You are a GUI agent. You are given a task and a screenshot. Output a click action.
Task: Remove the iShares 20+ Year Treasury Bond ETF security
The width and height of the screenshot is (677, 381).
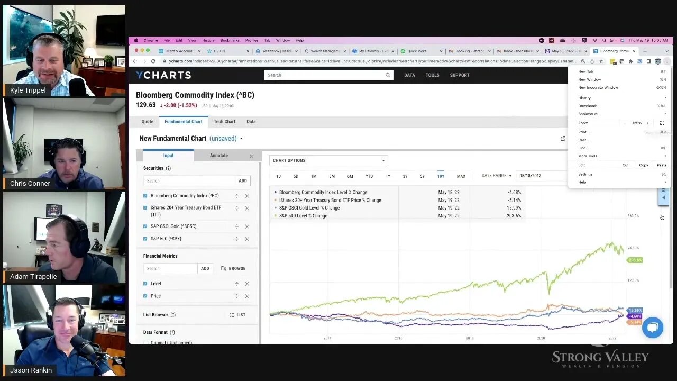pyautogui.click(x=247, y=208)
